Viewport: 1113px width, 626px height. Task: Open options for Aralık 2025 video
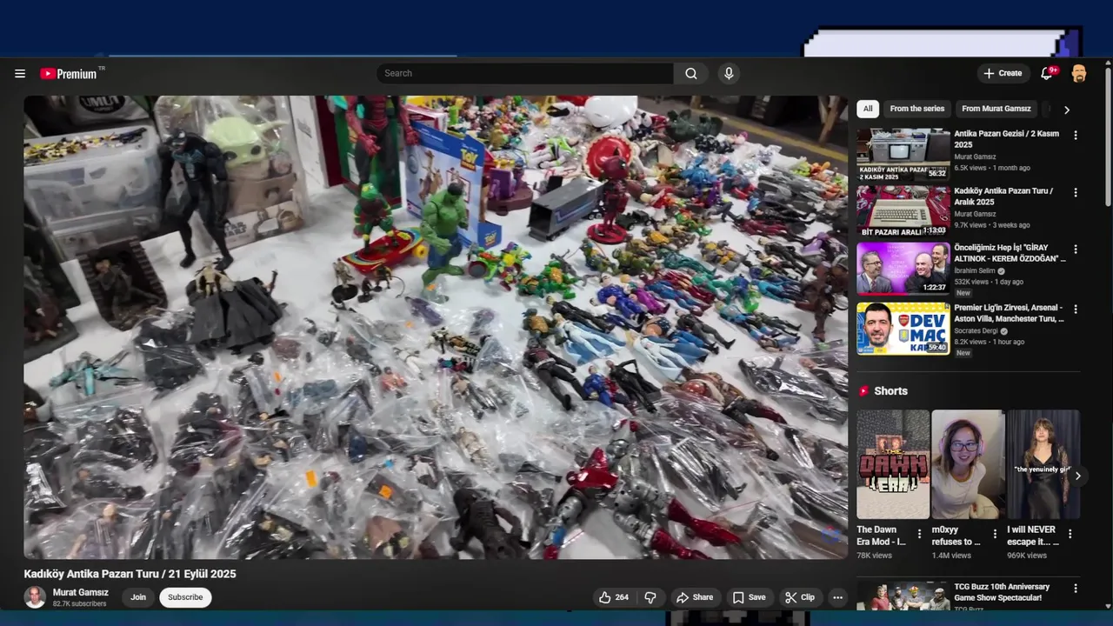[1076, 192]
